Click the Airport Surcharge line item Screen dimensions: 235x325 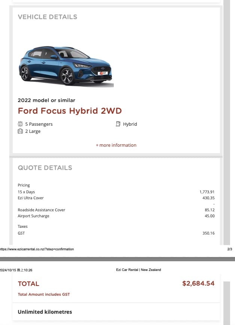pos(116,216)
